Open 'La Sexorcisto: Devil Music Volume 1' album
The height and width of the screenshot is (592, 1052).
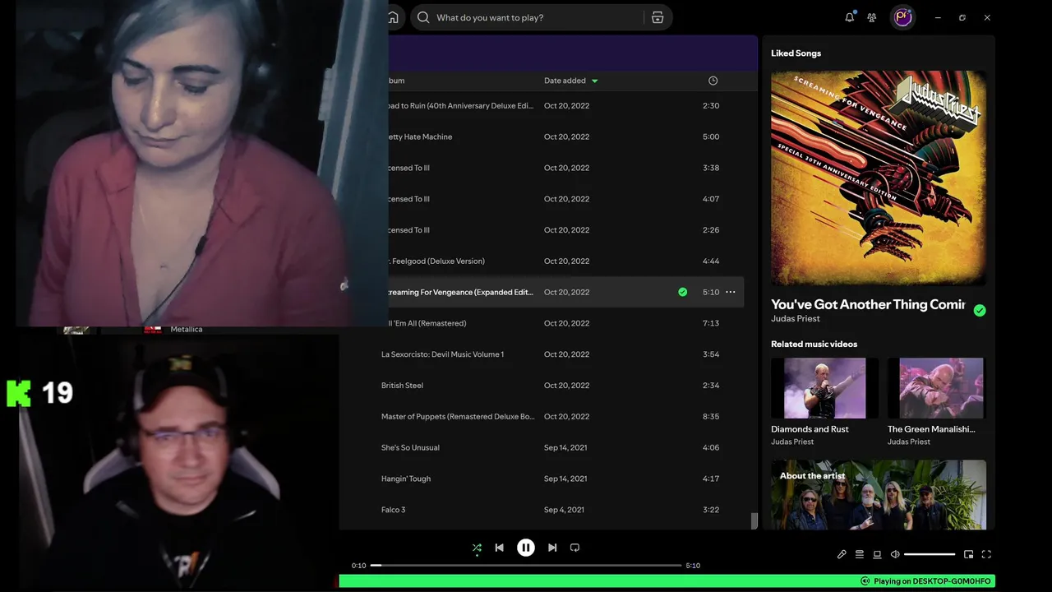point(442,354)
